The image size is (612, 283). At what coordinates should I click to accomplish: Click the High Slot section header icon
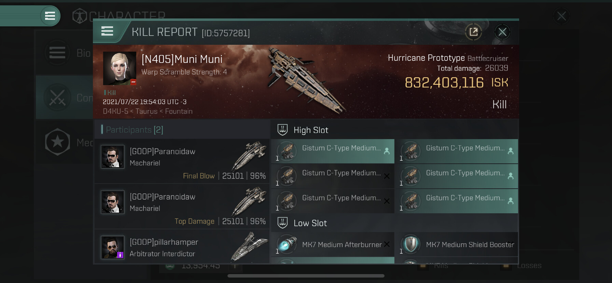tap(282, 130)
